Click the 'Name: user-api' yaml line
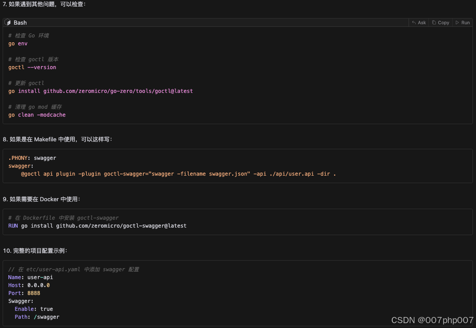 click(x=30, y=277)
